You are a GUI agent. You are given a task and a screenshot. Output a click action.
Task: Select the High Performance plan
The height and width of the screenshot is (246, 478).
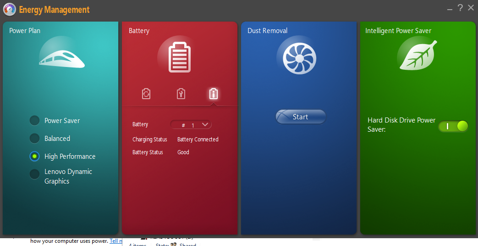34,156
